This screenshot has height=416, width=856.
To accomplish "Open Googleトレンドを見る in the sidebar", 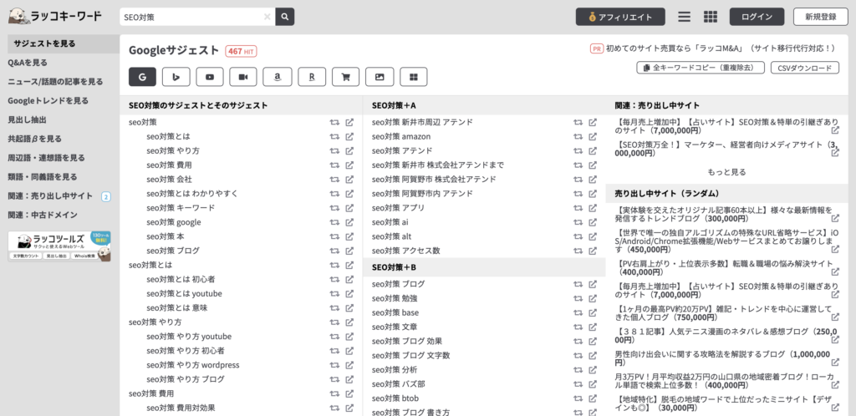I will tap(48, 101).
